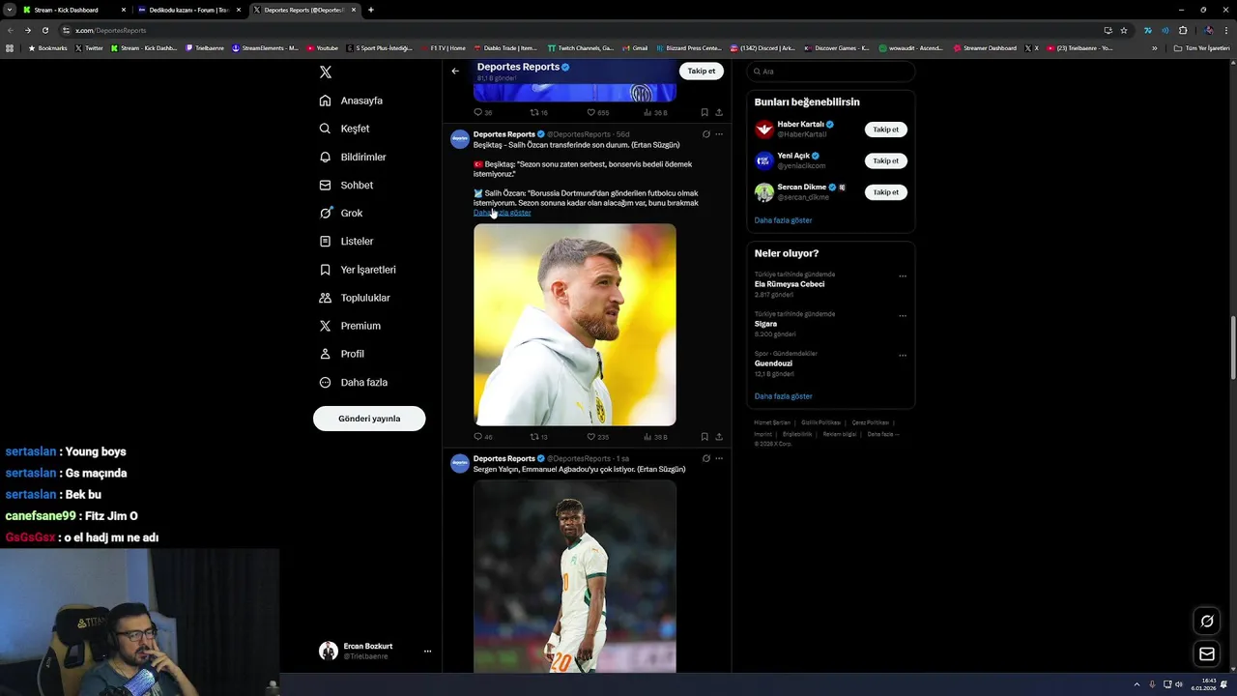The image size is (1237, 696).
Task: Follow Sercan Dikme
Action: tap(886, 192)
